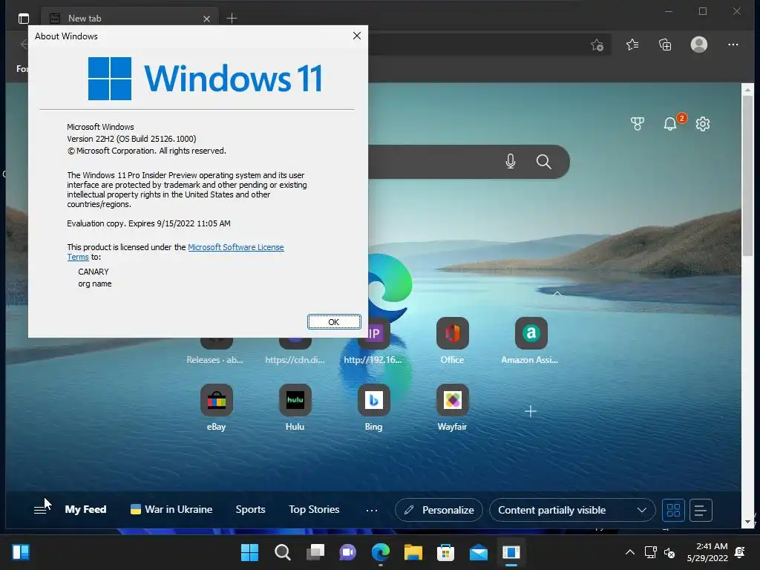Open Edge Settings and more menu
760x570 pixels.
tap(733, 45)
